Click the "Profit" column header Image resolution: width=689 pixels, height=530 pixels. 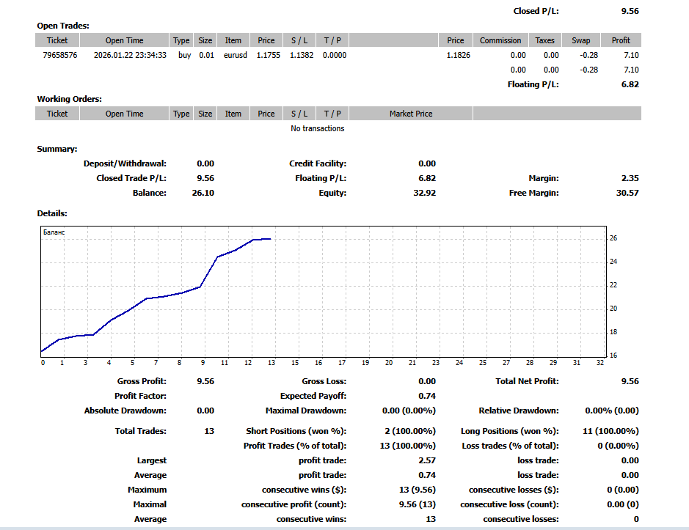pyautogui.click(x=621, y=40)
